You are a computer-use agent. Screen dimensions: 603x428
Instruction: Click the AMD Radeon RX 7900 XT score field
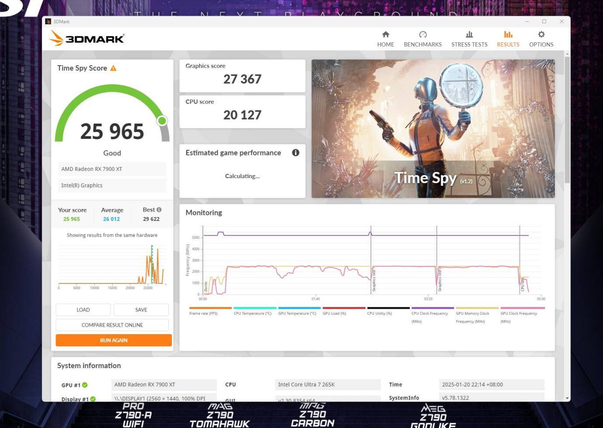click(x=112, y=169)
